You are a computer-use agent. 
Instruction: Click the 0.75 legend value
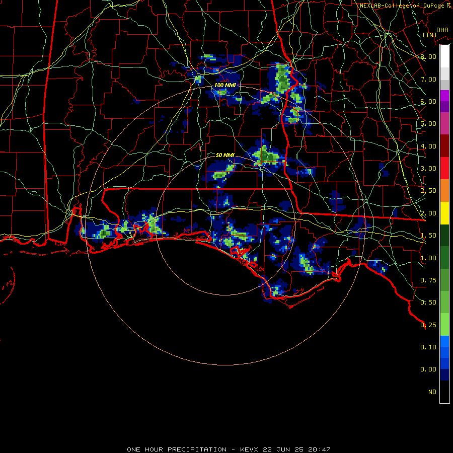(x=428, y=280)
